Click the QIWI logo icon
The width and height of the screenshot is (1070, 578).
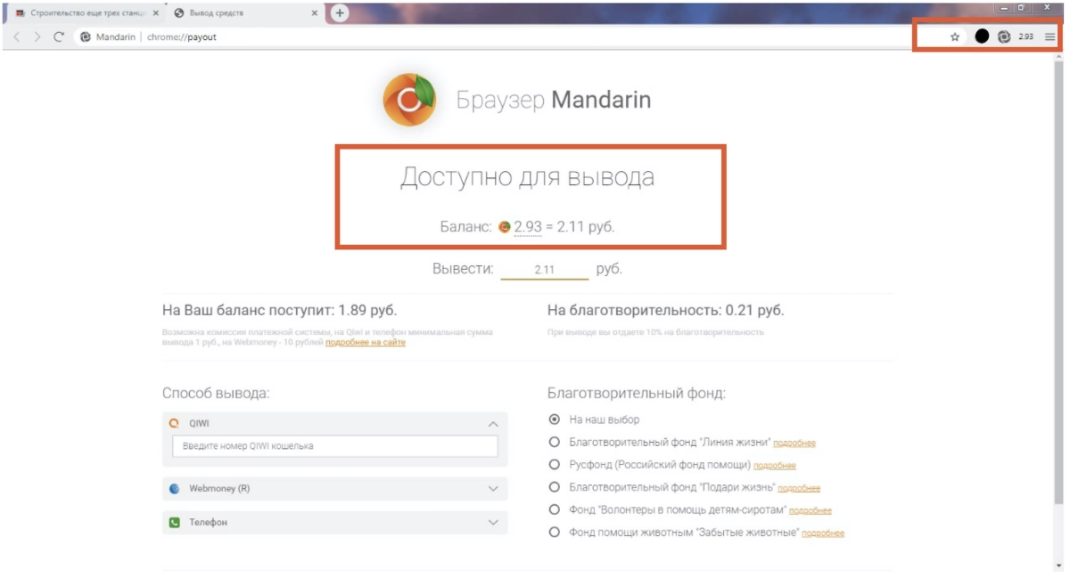point(175,424)
